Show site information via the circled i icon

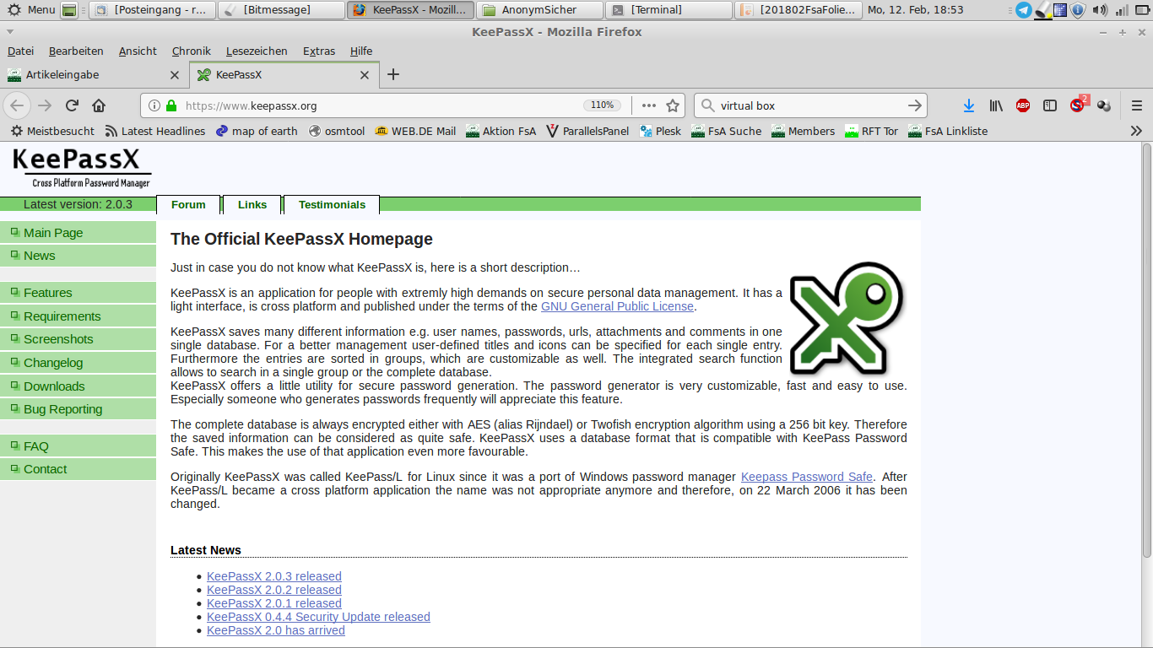[x=154, y=105]
